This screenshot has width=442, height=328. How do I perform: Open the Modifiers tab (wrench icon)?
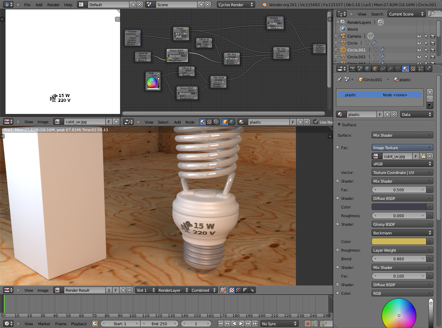click(x=390, y=69)
